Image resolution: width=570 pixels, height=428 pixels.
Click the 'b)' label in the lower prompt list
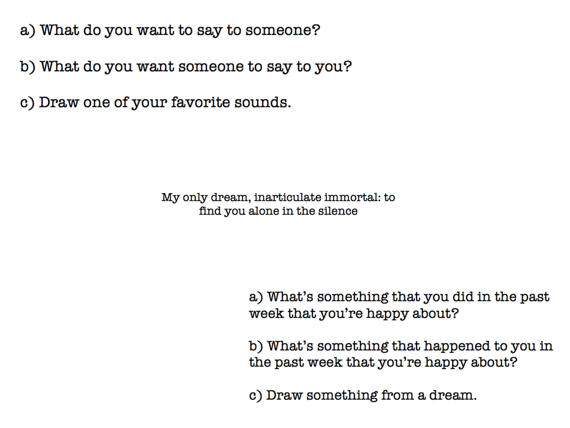click(256, 346)
